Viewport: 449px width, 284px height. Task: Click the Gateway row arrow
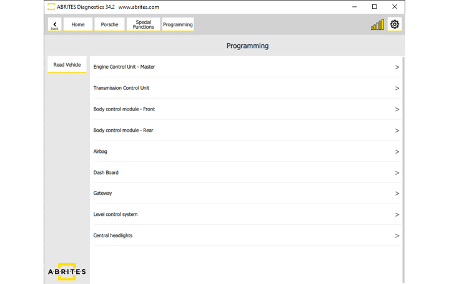(x=397, y=193)
